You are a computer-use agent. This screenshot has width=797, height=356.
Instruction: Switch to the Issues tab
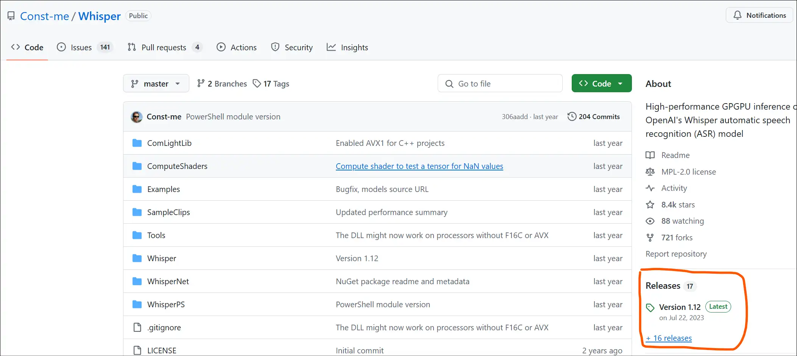tap(84, 47)
